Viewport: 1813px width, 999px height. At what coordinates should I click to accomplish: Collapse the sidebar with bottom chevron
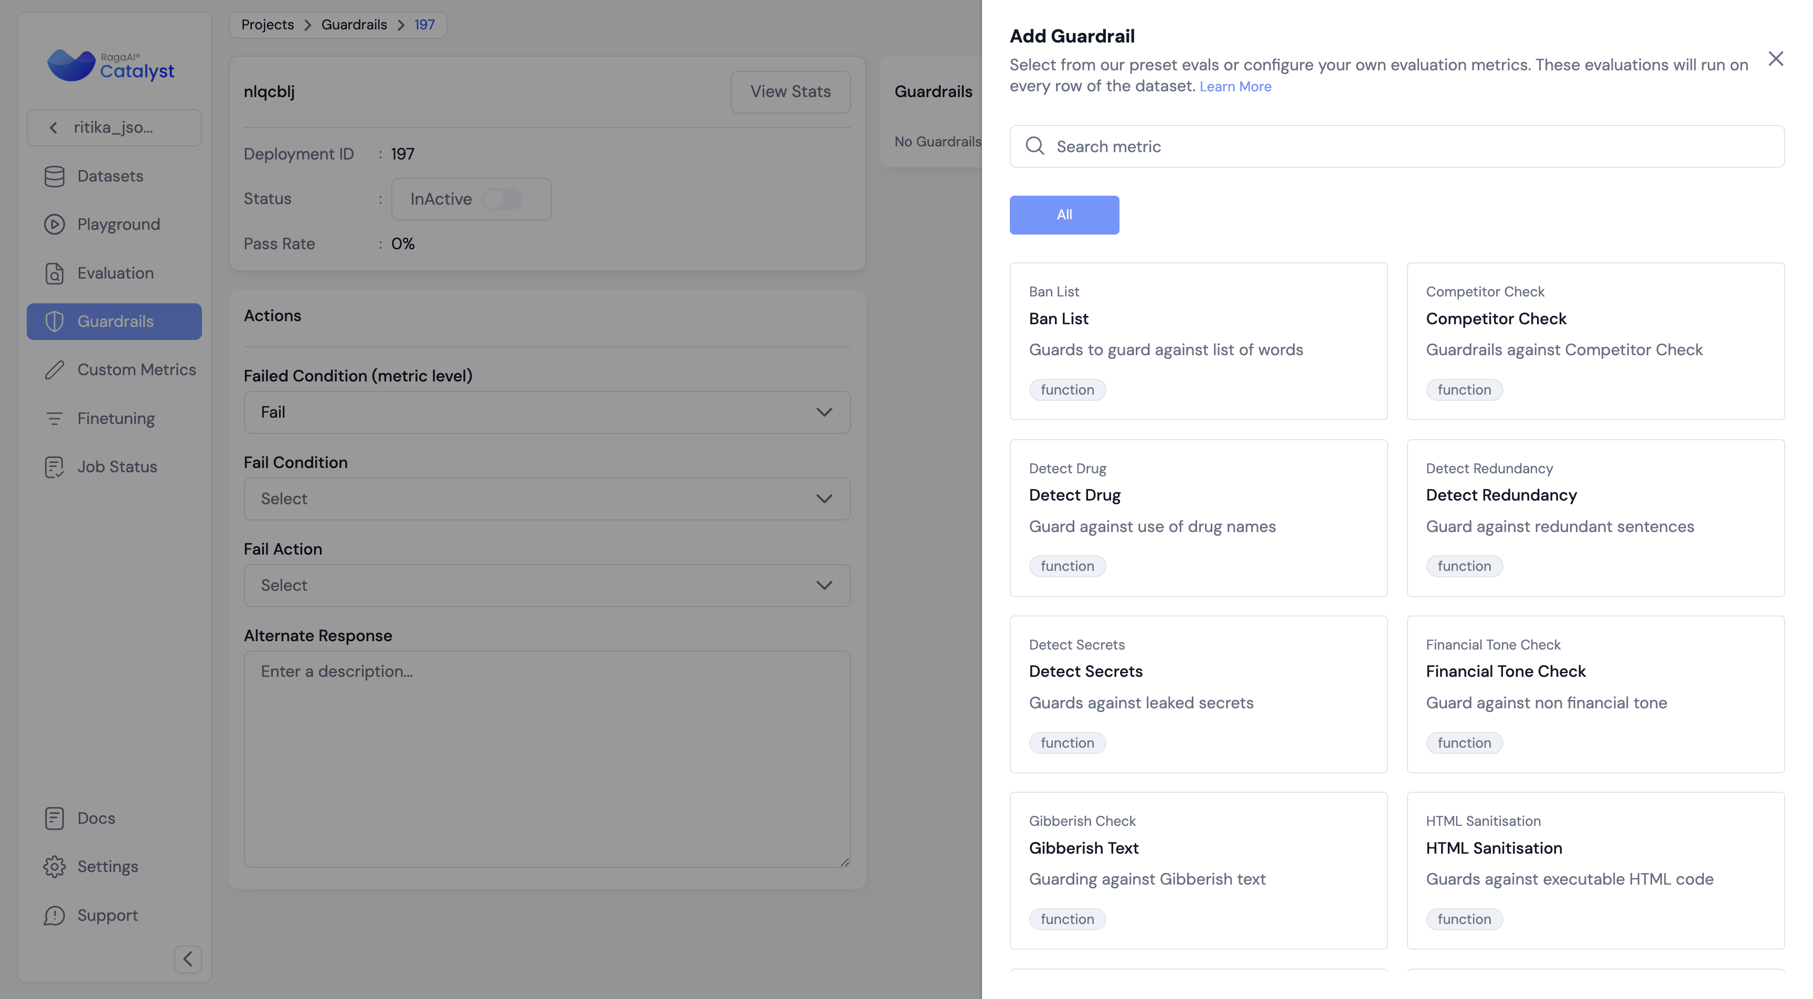(187, 959)
